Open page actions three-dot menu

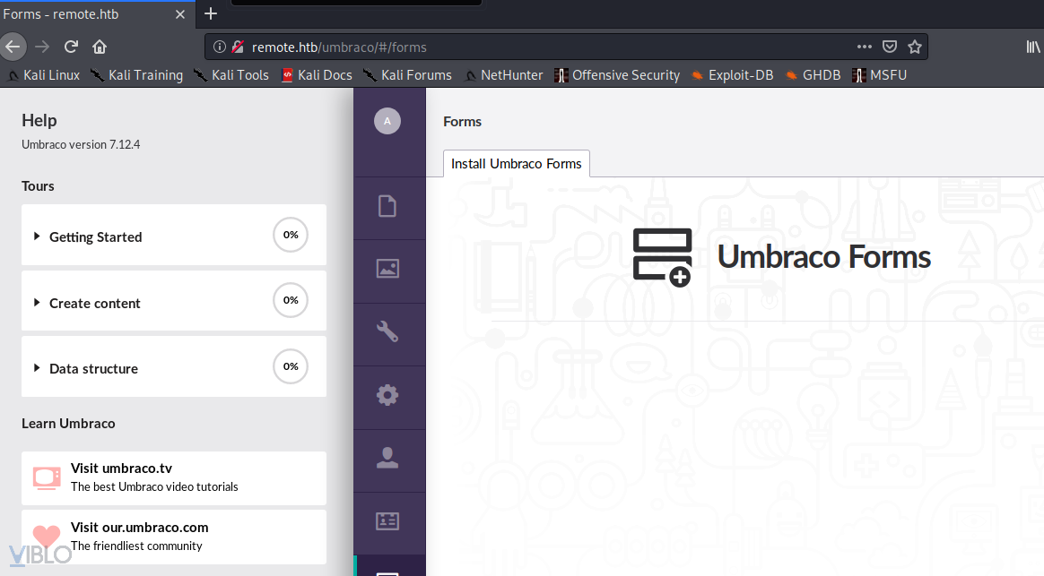point(865,47)
